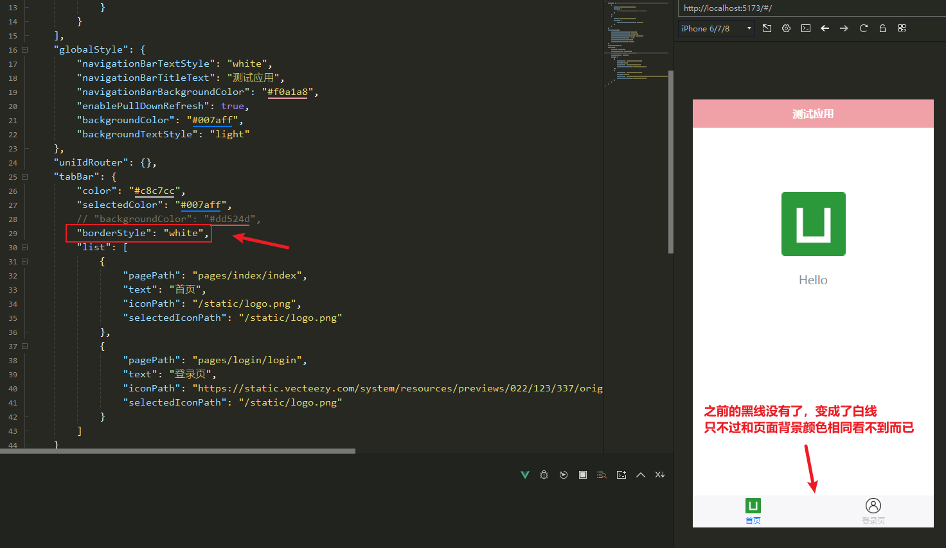Click the 测试应用 navigation bar title
Screen dimensions: 946x548
click(x=813, y=114)
